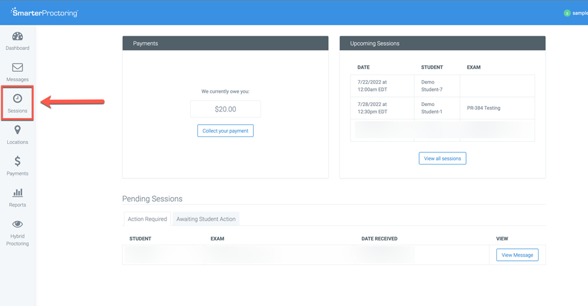Image resolution: width=588 pixels, height=306 pixels.
Task: Click View all sessions button
Action: coord(442,158)
